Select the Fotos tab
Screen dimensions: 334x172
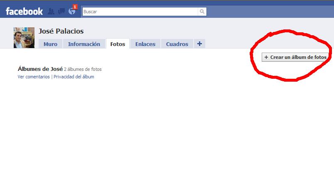point(118,44)
